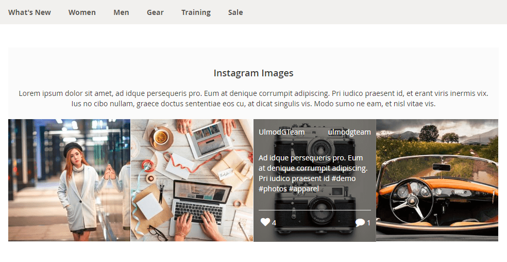
Task: Click the UlmodGTeam name link
Action: [x=282, y=132]
